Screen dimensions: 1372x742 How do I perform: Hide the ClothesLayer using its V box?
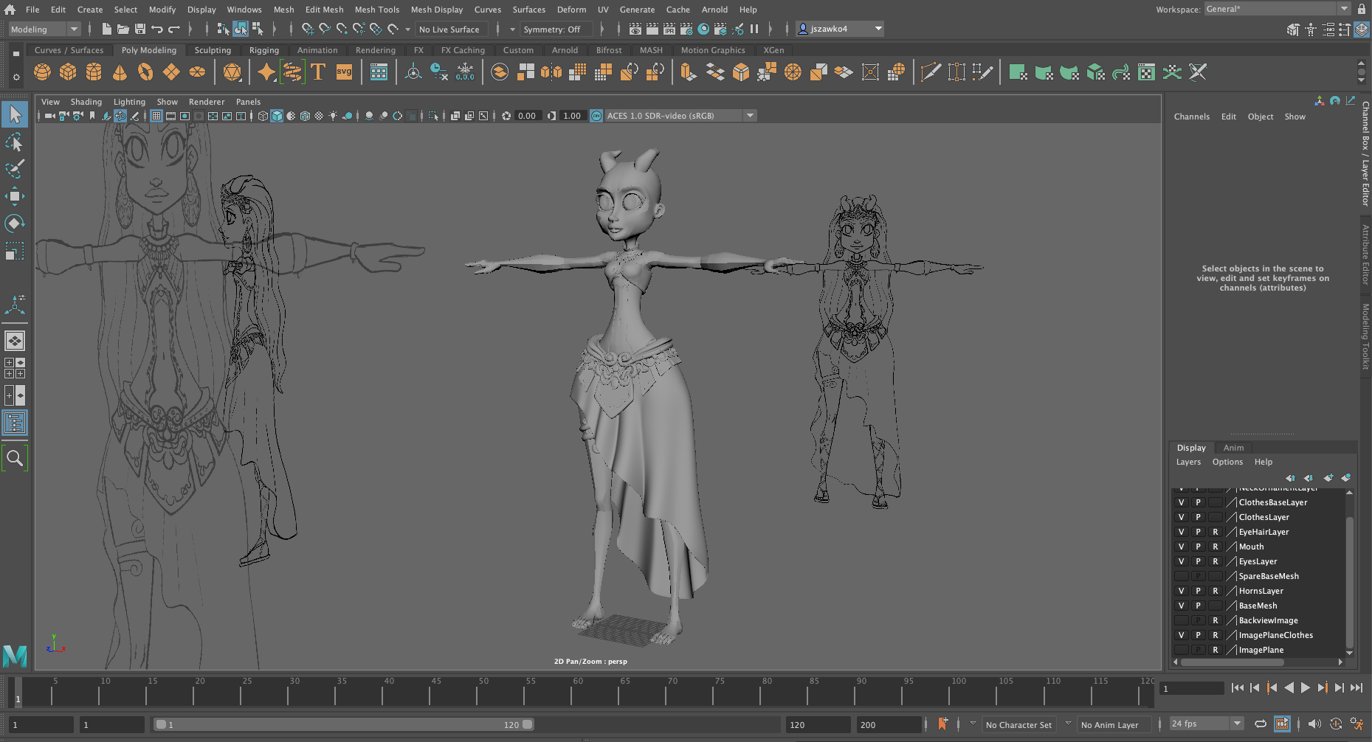1181,517
